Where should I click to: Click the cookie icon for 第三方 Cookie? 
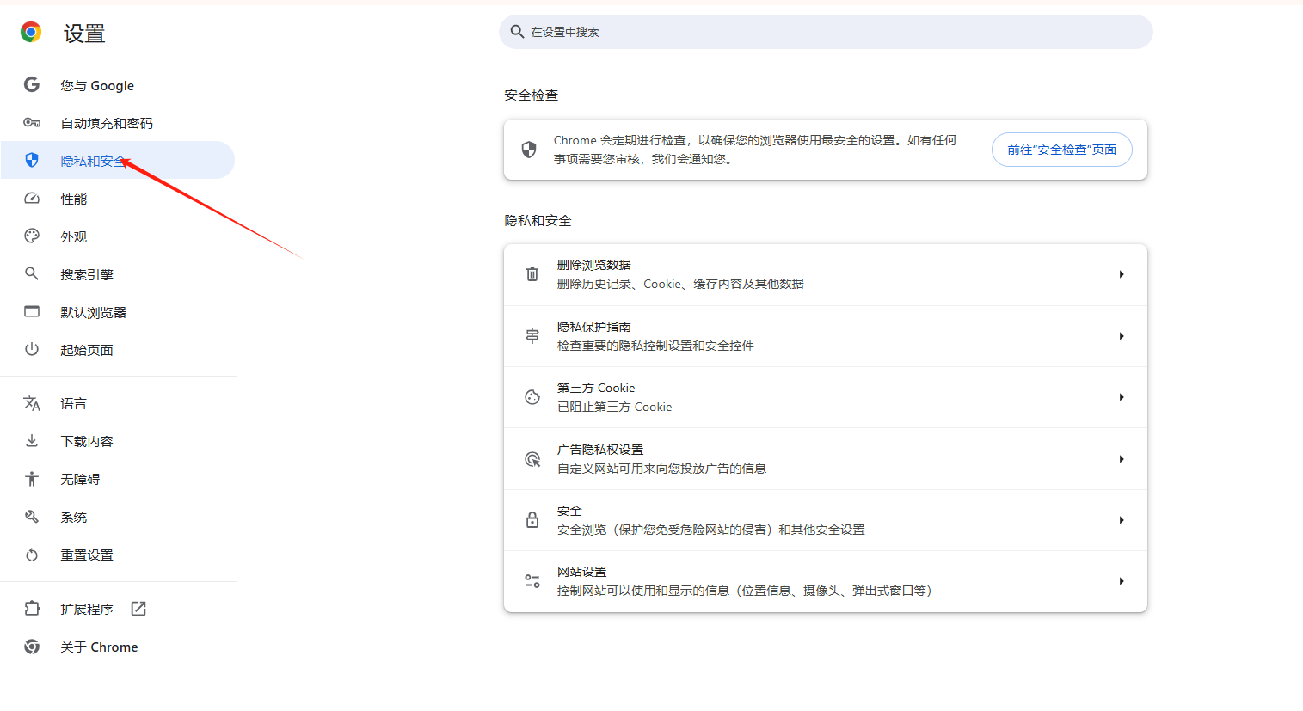532,397
